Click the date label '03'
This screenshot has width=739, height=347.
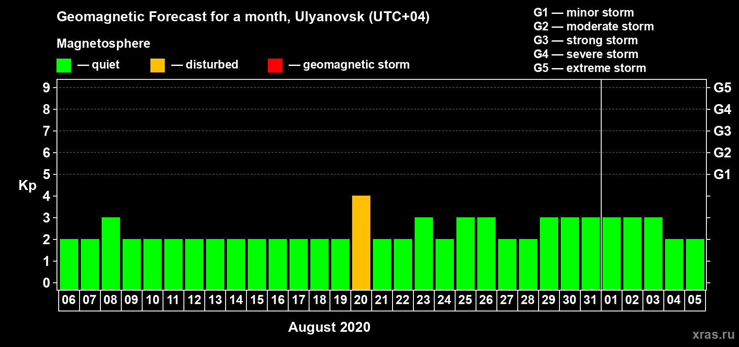coord(653,300)
